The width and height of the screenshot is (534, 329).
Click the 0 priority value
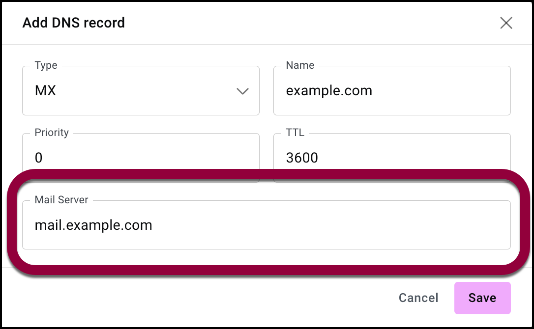coord(39,158)
